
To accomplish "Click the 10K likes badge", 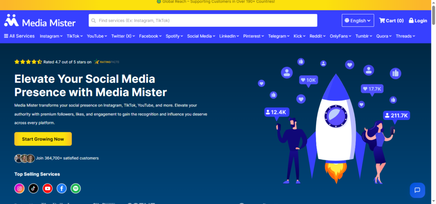I will point(308,80).
